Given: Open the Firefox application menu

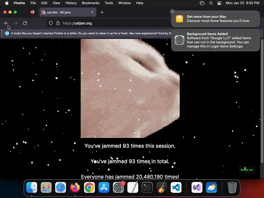Looking at the screenshot, I should point(19,3).
